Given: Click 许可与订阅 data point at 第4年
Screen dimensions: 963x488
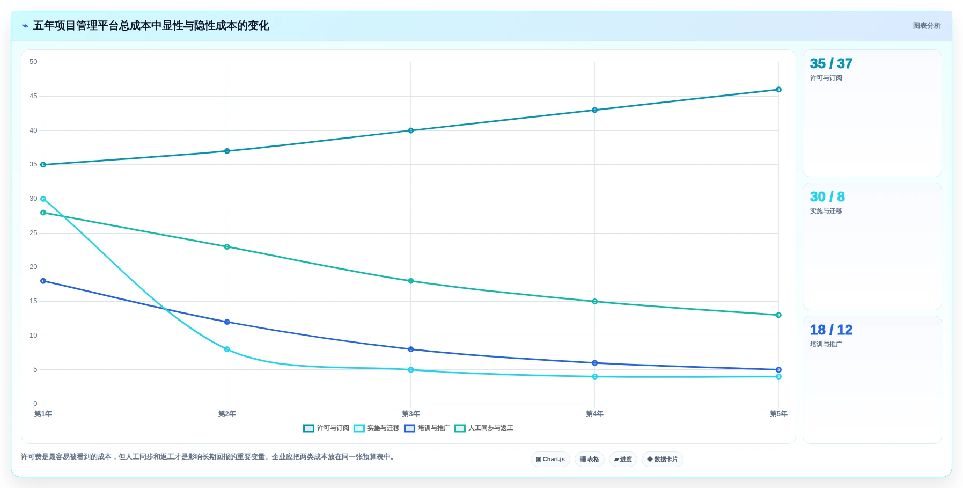Looking at the screenshot, I should 594,110.
